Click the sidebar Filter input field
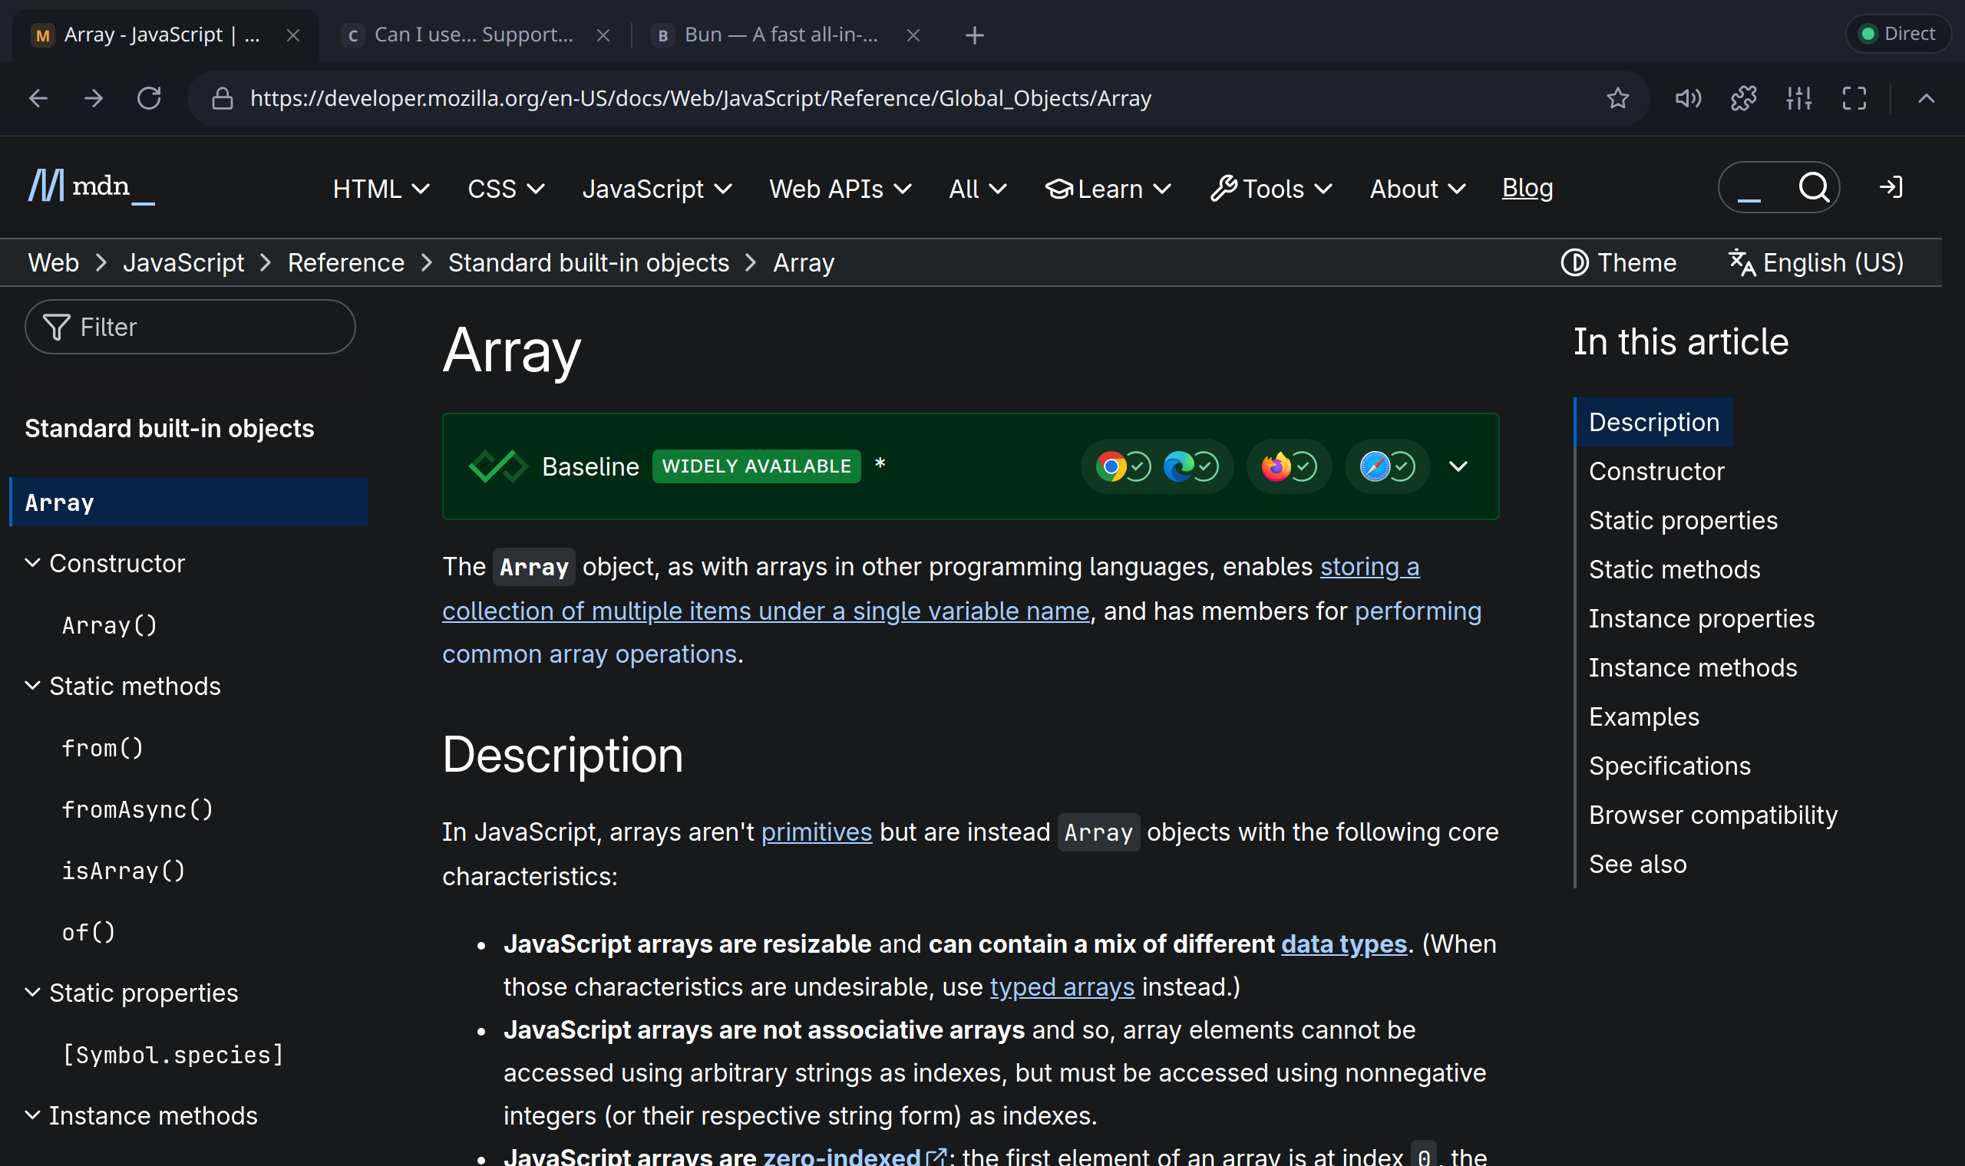Image resolution: width=1965 pixels, height=1166 pixels. pyautogui.click(x=190, y=327)
